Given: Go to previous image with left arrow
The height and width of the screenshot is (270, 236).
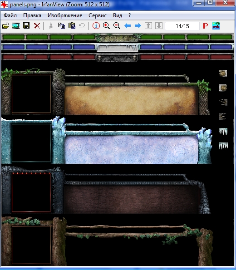Looking at the screenshot, I should (x=128, y=26).
